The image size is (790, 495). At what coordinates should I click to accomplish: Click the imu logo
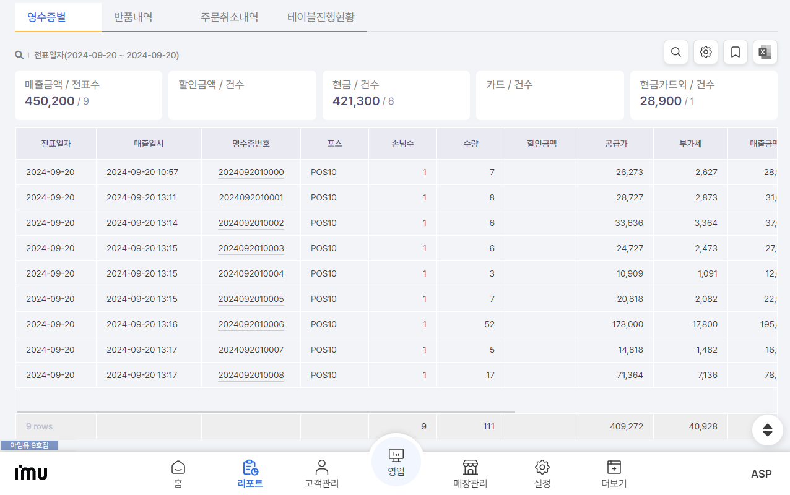tap(31, 473)
